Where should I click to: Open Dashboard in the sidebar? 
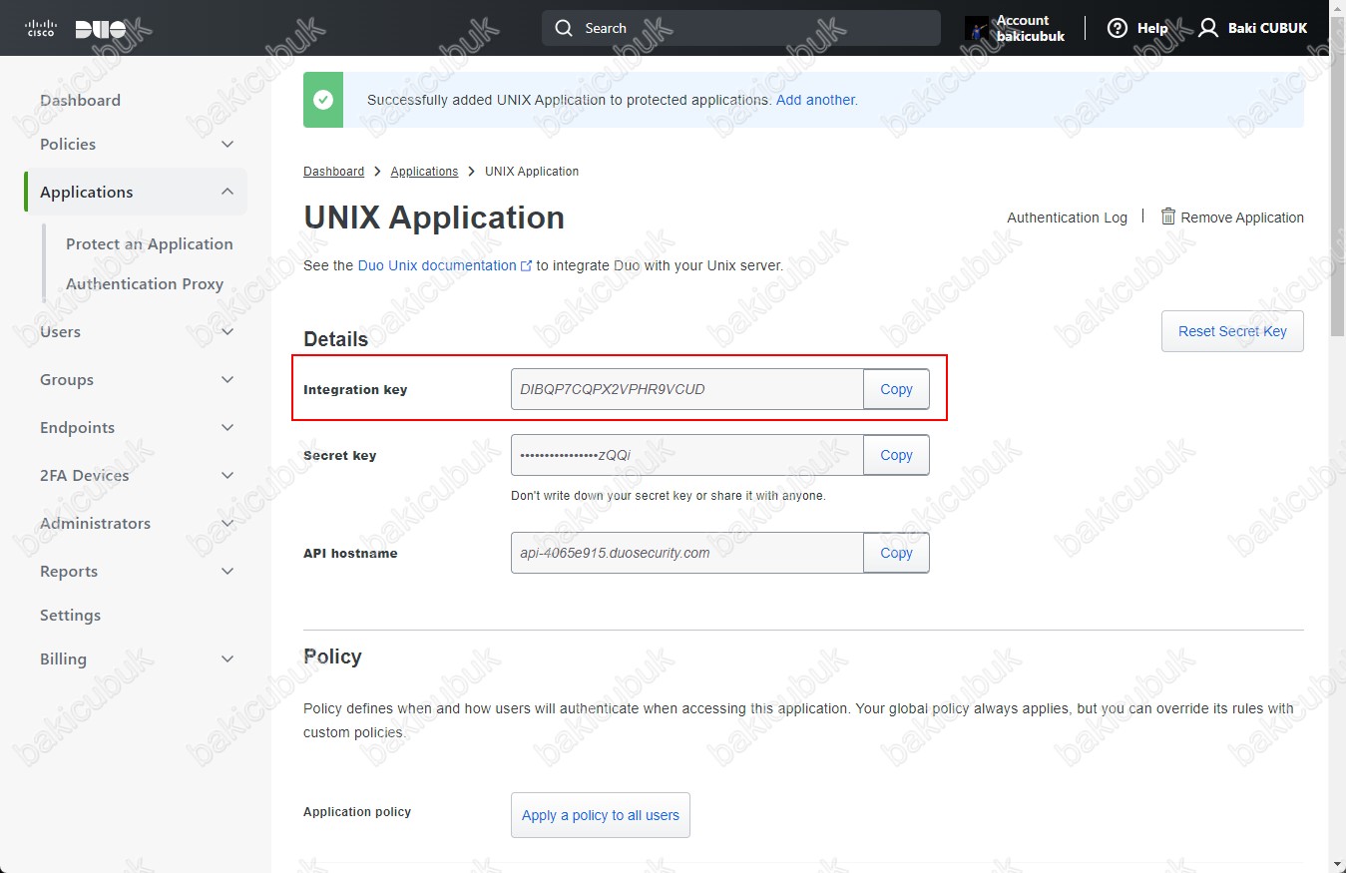(x=80, y=100)
